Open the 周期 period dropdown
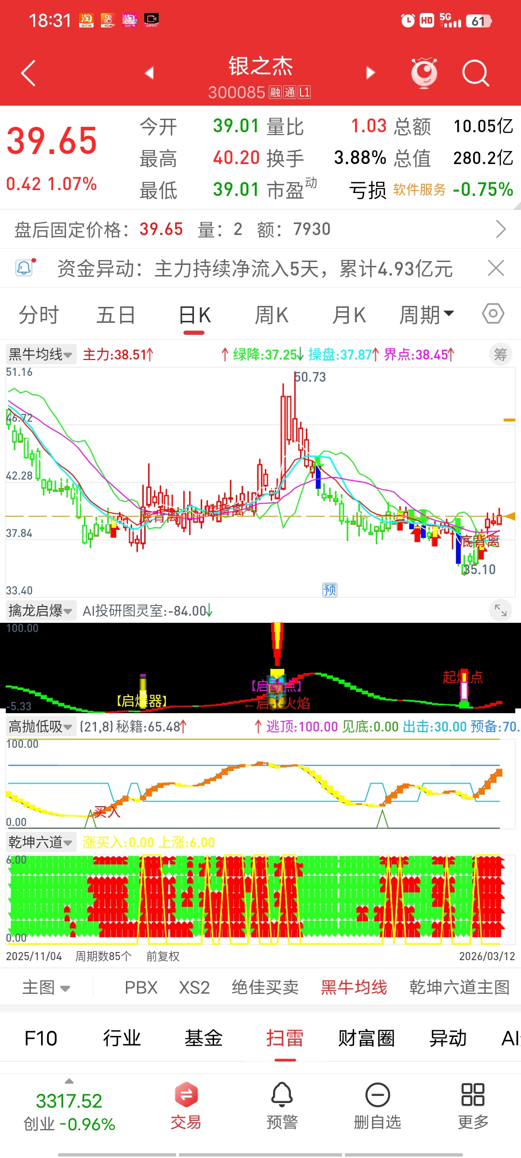Screen dimensions: 521x1158 426,315
